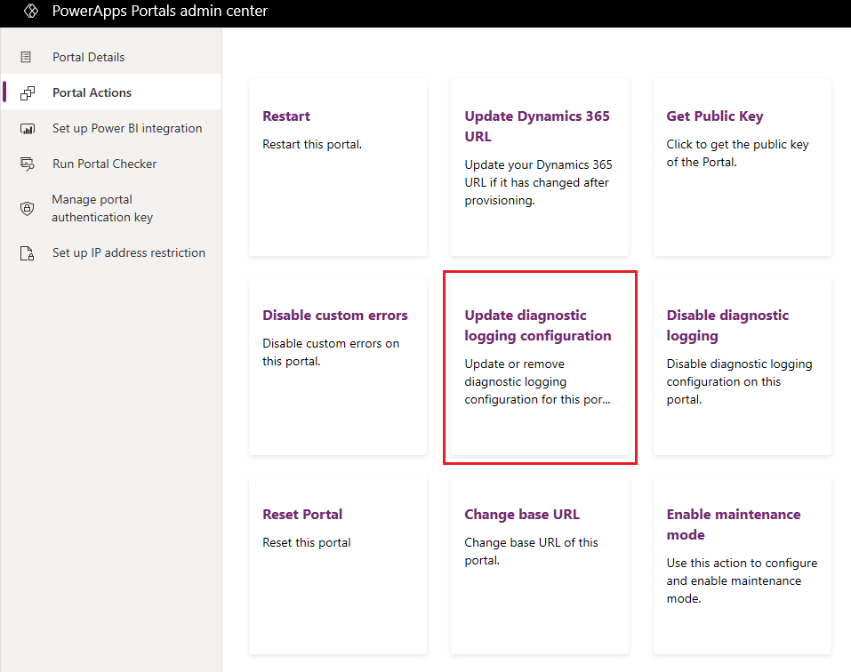Select the Disable custom errors card
Image resolution: width=851 pixels, height=672 pixels.
[338, 366]
